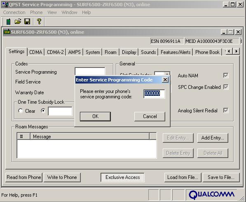Maximize the main QPST window
The width and height of the screenshot is (246, 202).
[x=233, y=5]
